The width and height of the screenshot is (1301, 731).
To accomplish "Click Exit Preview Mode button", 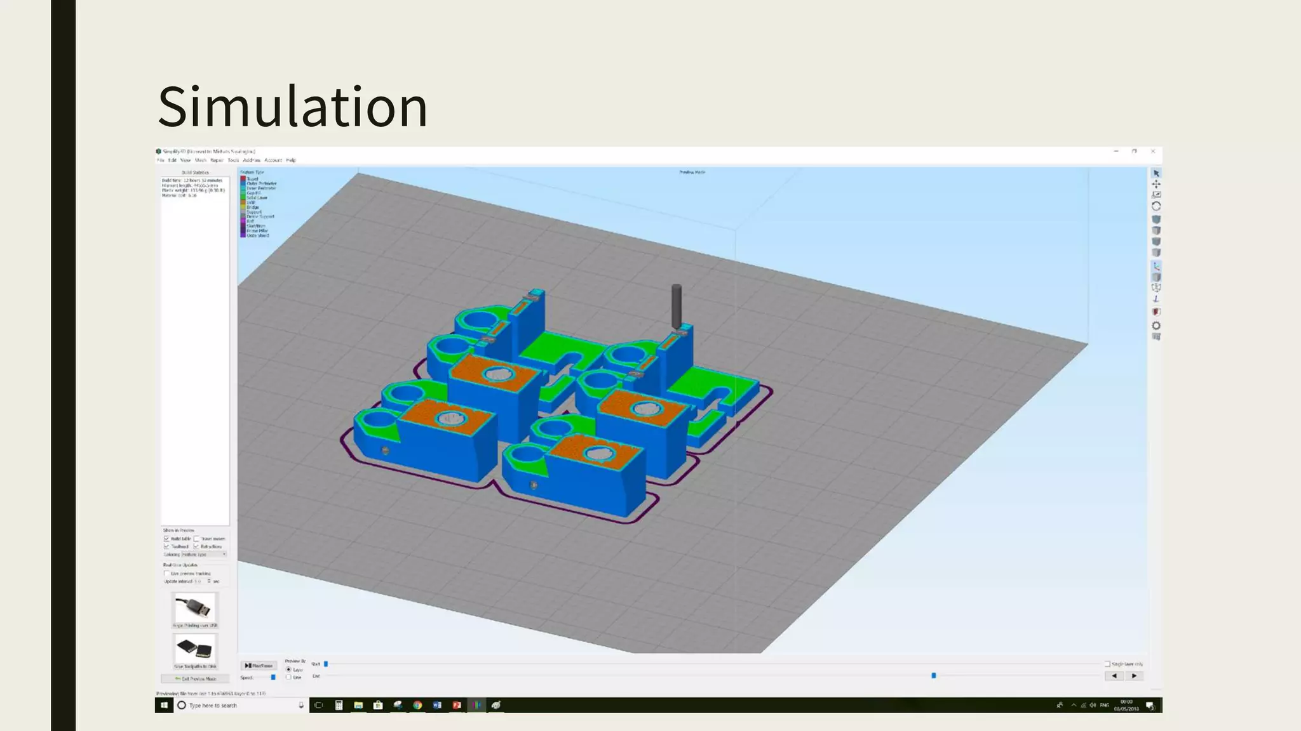I will point(196,679).
